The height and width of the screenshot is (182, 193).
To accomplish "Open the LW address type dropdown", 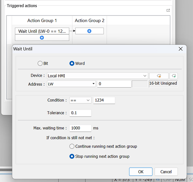I will pos(71,84).
